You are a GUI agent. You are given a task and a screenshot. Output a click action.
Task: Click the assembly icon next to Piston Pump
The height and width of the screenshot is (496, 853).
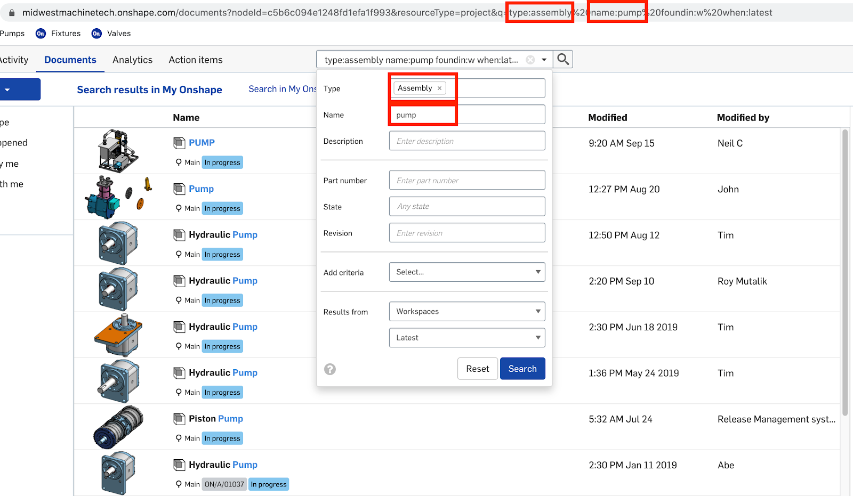pyautogui.click(x=179, y=419)
